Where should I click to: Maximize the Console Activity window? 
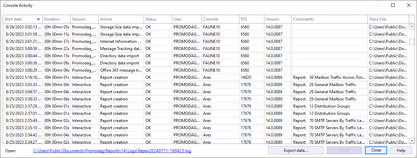point(393,5)
